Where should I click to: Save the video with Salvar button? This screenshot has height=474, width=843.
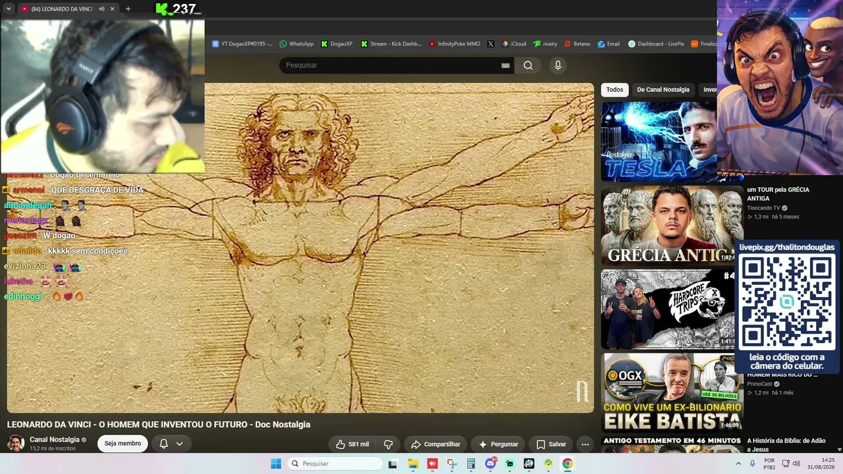pos(551,444)
